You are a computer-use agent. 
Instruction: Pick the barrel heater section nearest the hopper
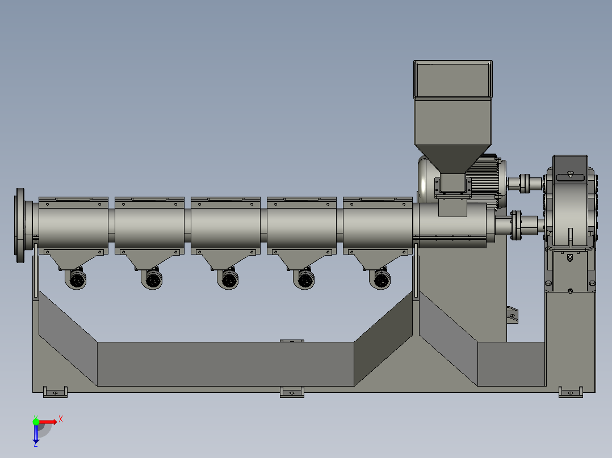(378, 225)
